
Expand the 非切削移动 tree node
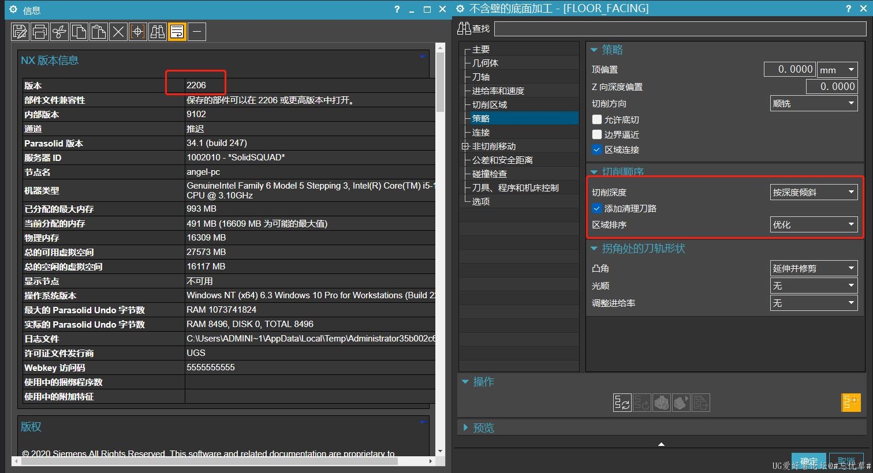pos(465,147)
